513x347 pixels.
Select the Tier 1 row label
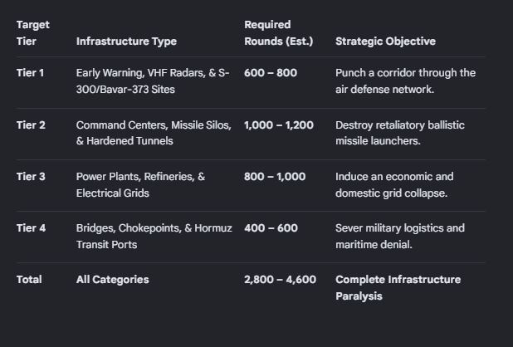pyautogui.click(x=30, y=72)
